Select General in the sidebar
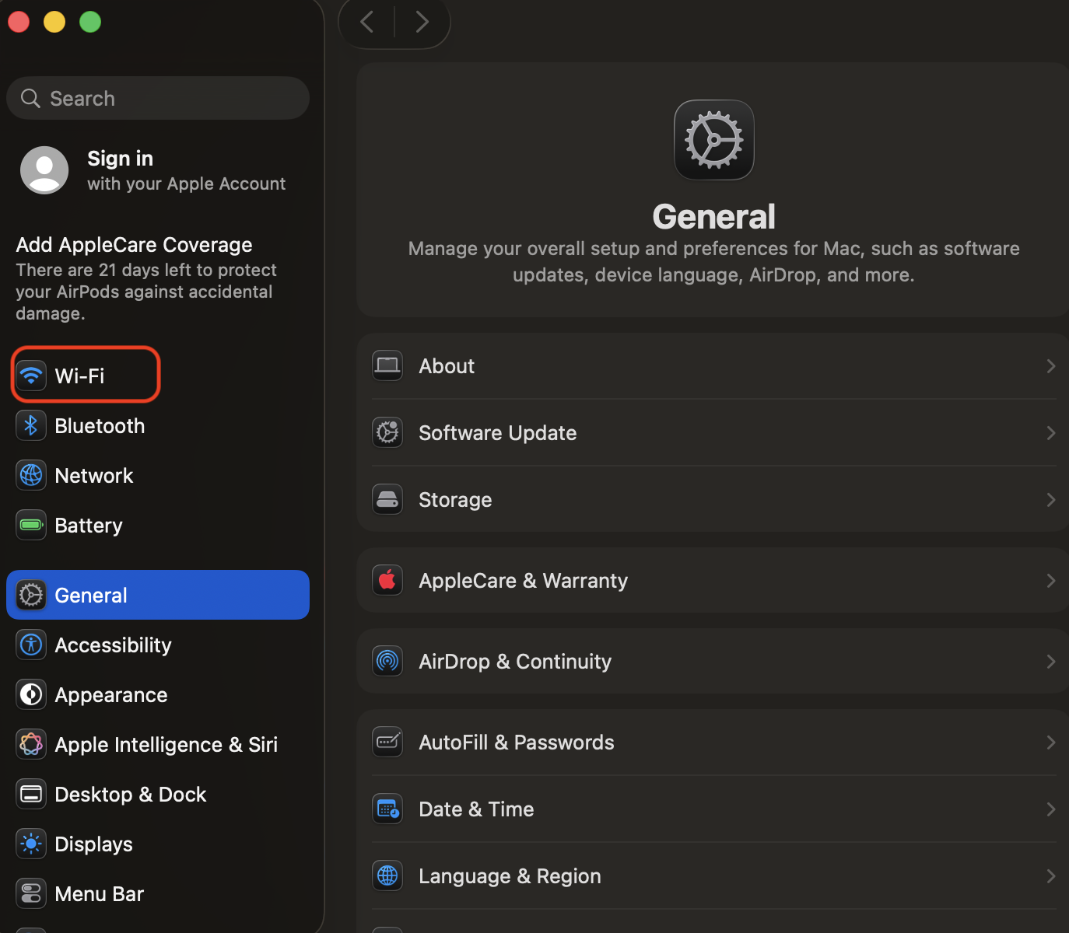 point(158,595)
